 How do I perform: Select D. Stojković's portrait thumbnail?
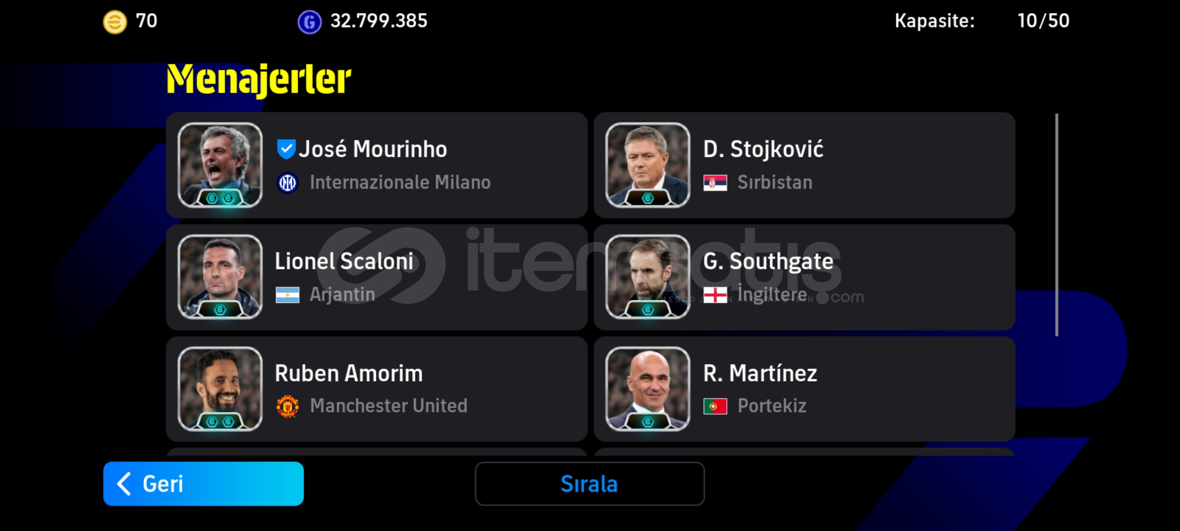coord(648,165)
